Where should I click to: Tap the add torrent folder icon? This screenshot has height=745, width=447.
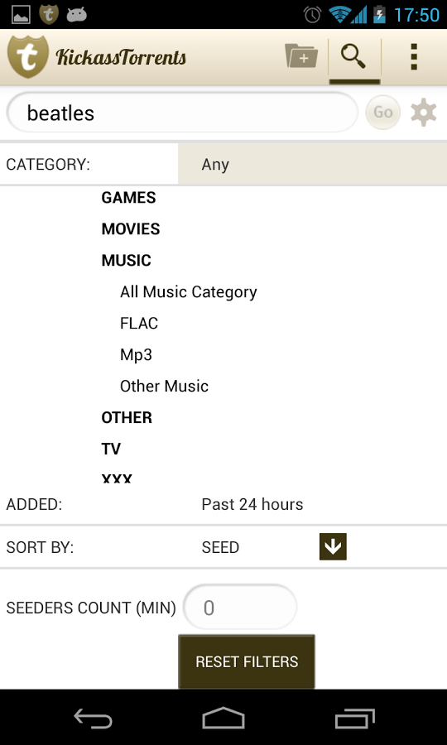click(301, 56)
